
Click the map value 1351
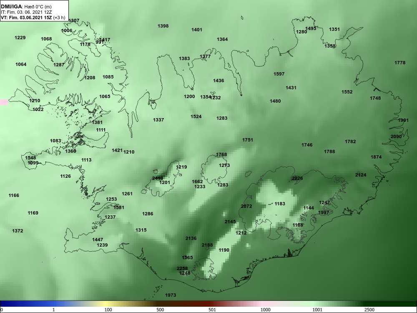click(x=334, y=29)
